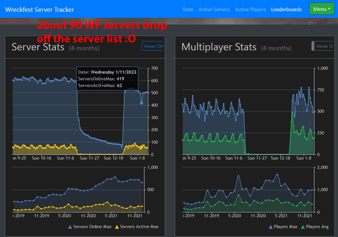Toggle the Players Max legend series
The height and width of the screenshot is (237, 338).
coord(283,227)
